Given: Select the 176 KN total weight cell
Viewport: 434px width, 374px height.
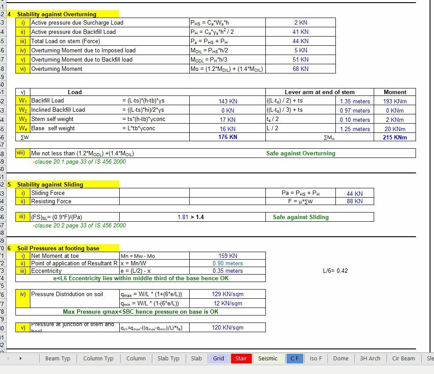Looking at the screenshot, I should pyautogui.click(x=228, y=137).
